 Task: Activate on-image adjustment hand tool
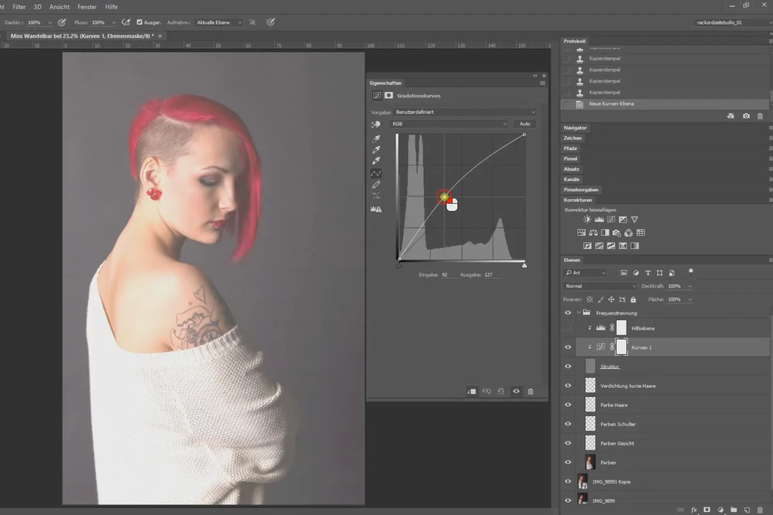376,124
